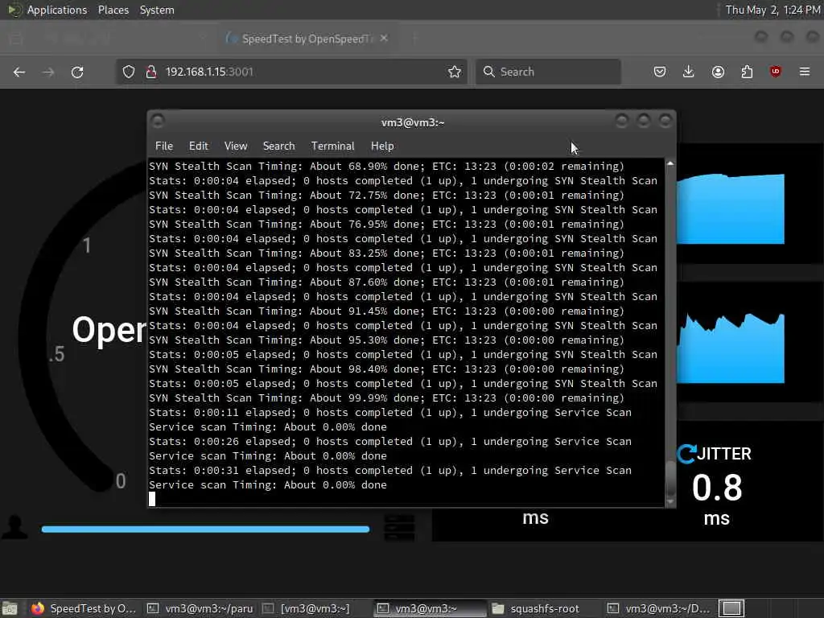Click the terminal window menu button
This screenshot has width=824, height=618.
coord(158,122)
